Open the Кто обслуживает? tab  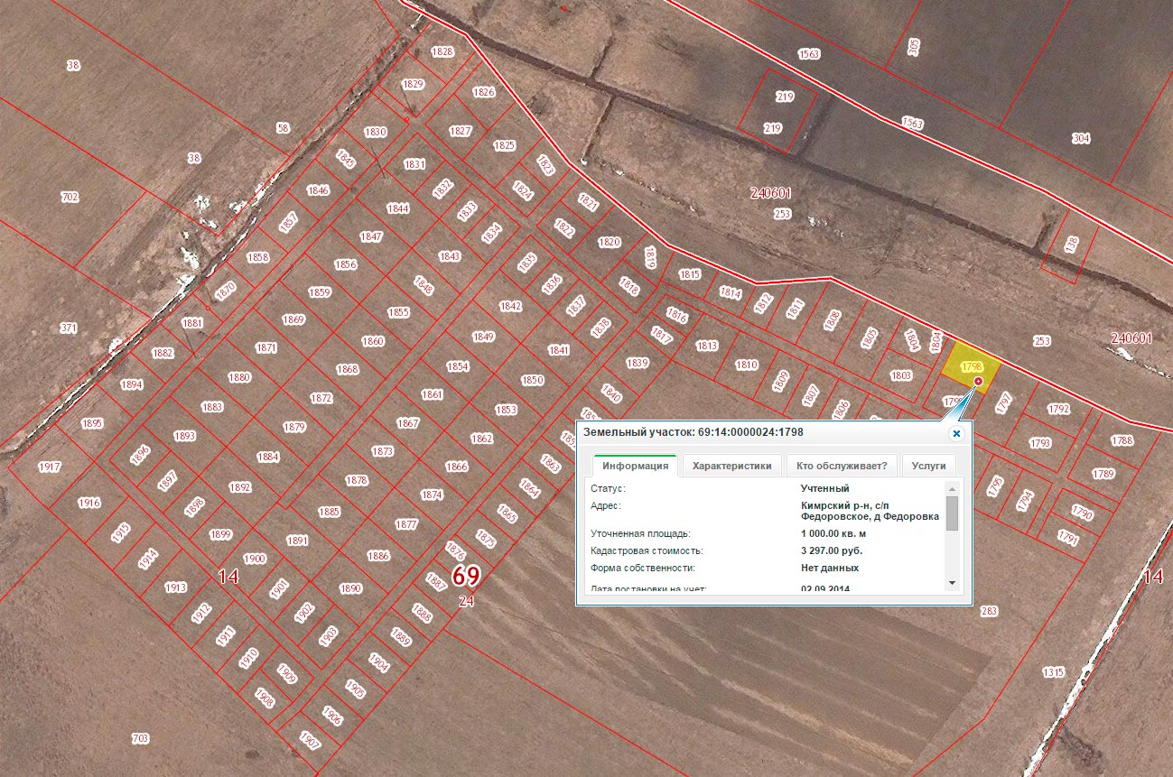pos(842,466)
